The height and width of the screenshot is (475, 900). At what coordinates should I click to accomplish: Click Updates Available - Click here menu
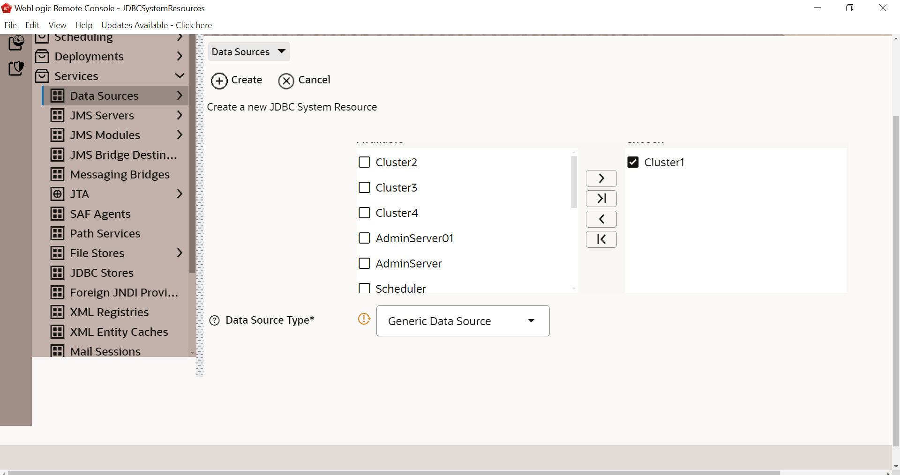click(157, 25)
